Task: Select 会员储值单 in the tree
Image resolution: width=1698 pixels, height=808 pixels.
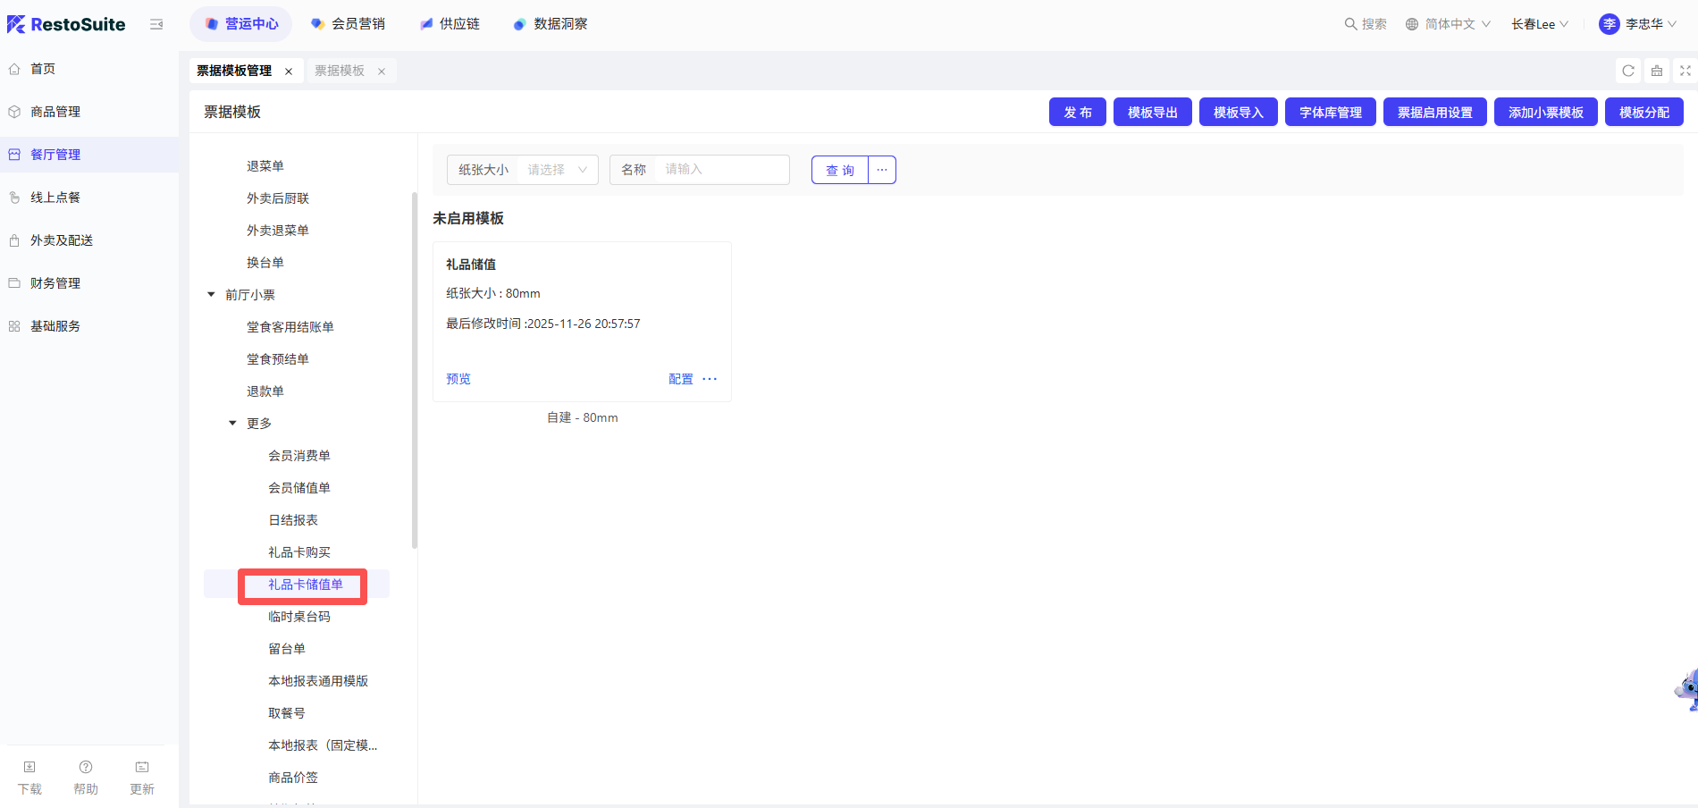Action: coord(299,488)
